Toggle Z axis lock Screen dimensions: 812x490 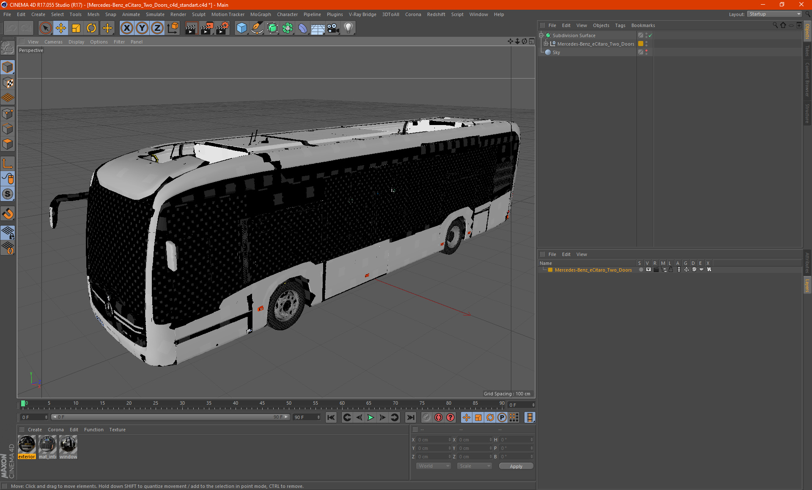[x=157, y=28]
